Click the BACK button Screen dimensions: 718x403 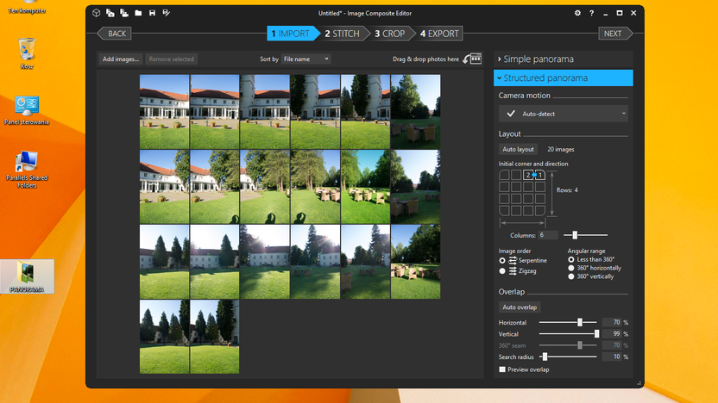(115, 34)
